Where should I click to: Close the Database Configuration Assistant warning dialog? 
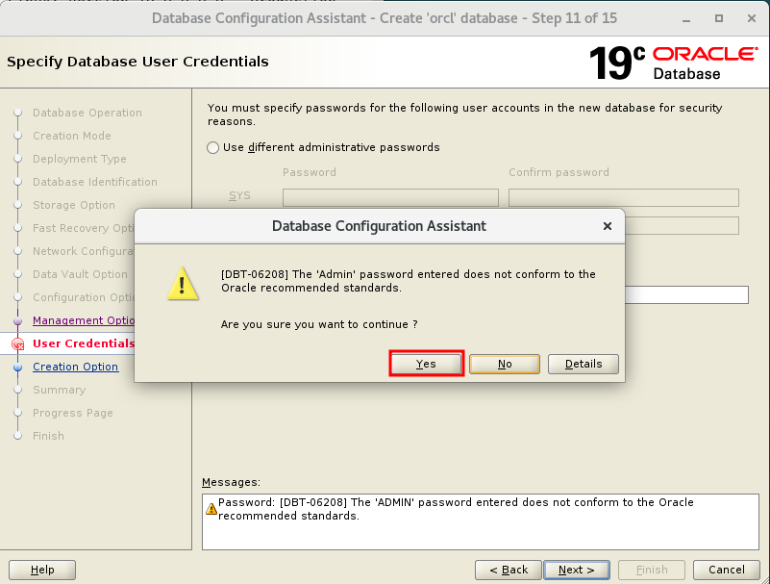(608, 226)
